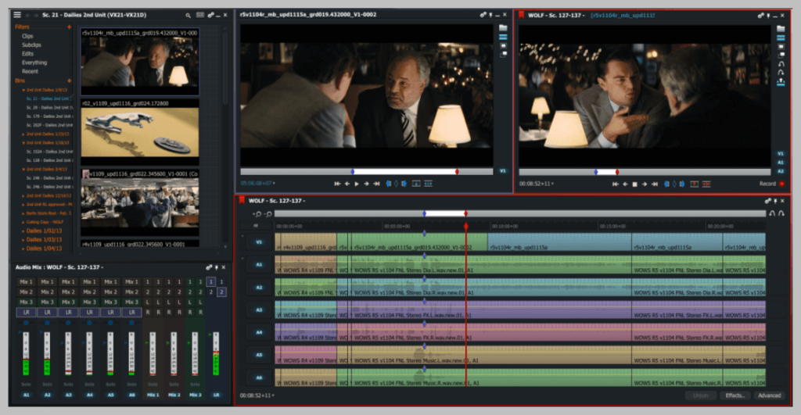Toggle V1 track in timeline

(259, 242)
